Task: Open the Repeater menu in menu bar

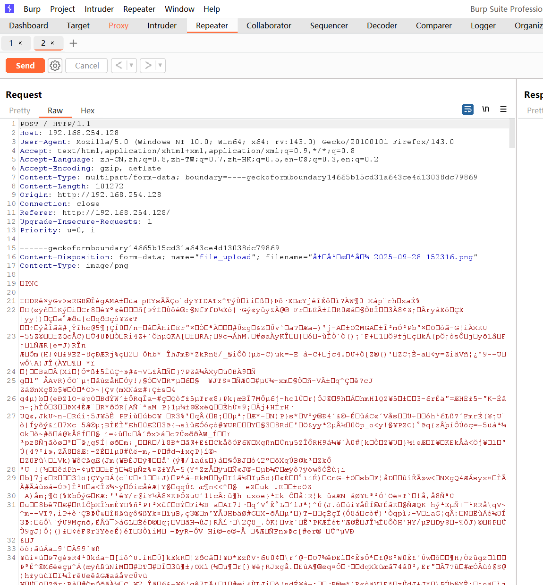Action: point(139,9)
